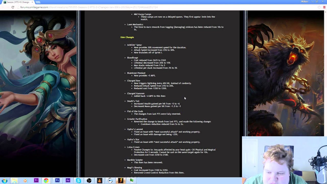Focus the forums.smitegame.com address bar
Image resolution: width=327 pixels, height=184 pixels.
coord(166,7)
